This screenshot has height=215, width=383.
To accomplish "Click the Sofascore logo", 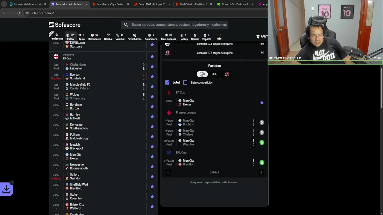I will pyautogui.click(x=65, y=25).
